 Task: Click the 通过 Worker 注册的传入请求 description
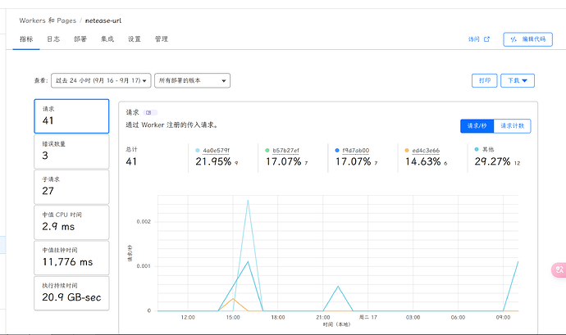coord(171,125)
